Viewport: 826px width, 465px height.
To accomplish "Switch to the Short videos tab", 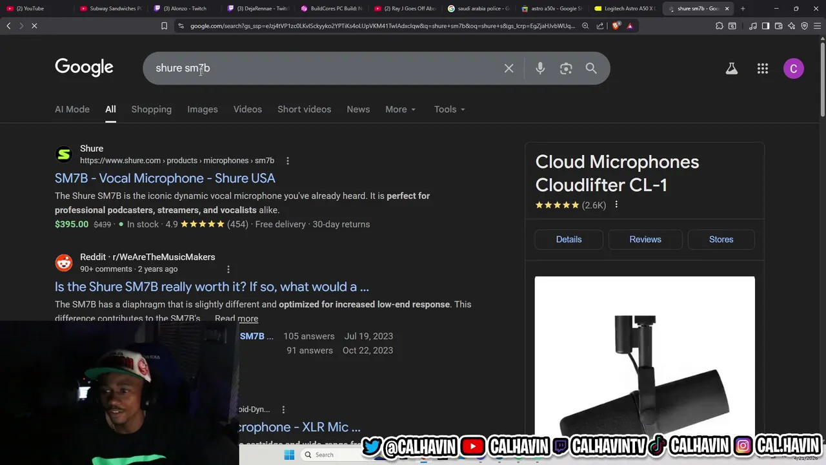I will (x=304, y=109).
